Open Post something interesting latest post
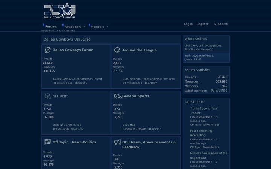The width and height of the screenshot is (271, 169). (201, 133)
